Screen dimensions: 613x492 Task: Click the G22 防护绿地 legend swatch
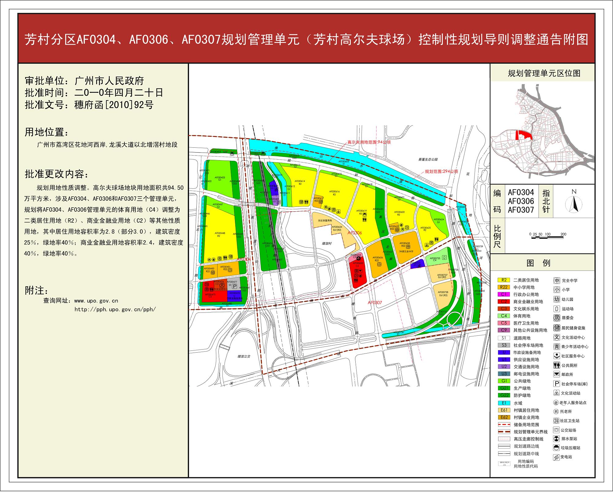pos(504,395)
